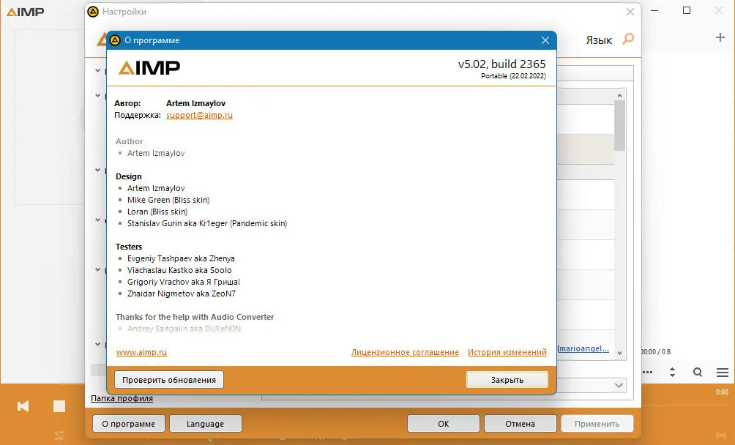Collapse a category chevron in the settings sidebar
This screenshot has width=735, height=445.
97,71
